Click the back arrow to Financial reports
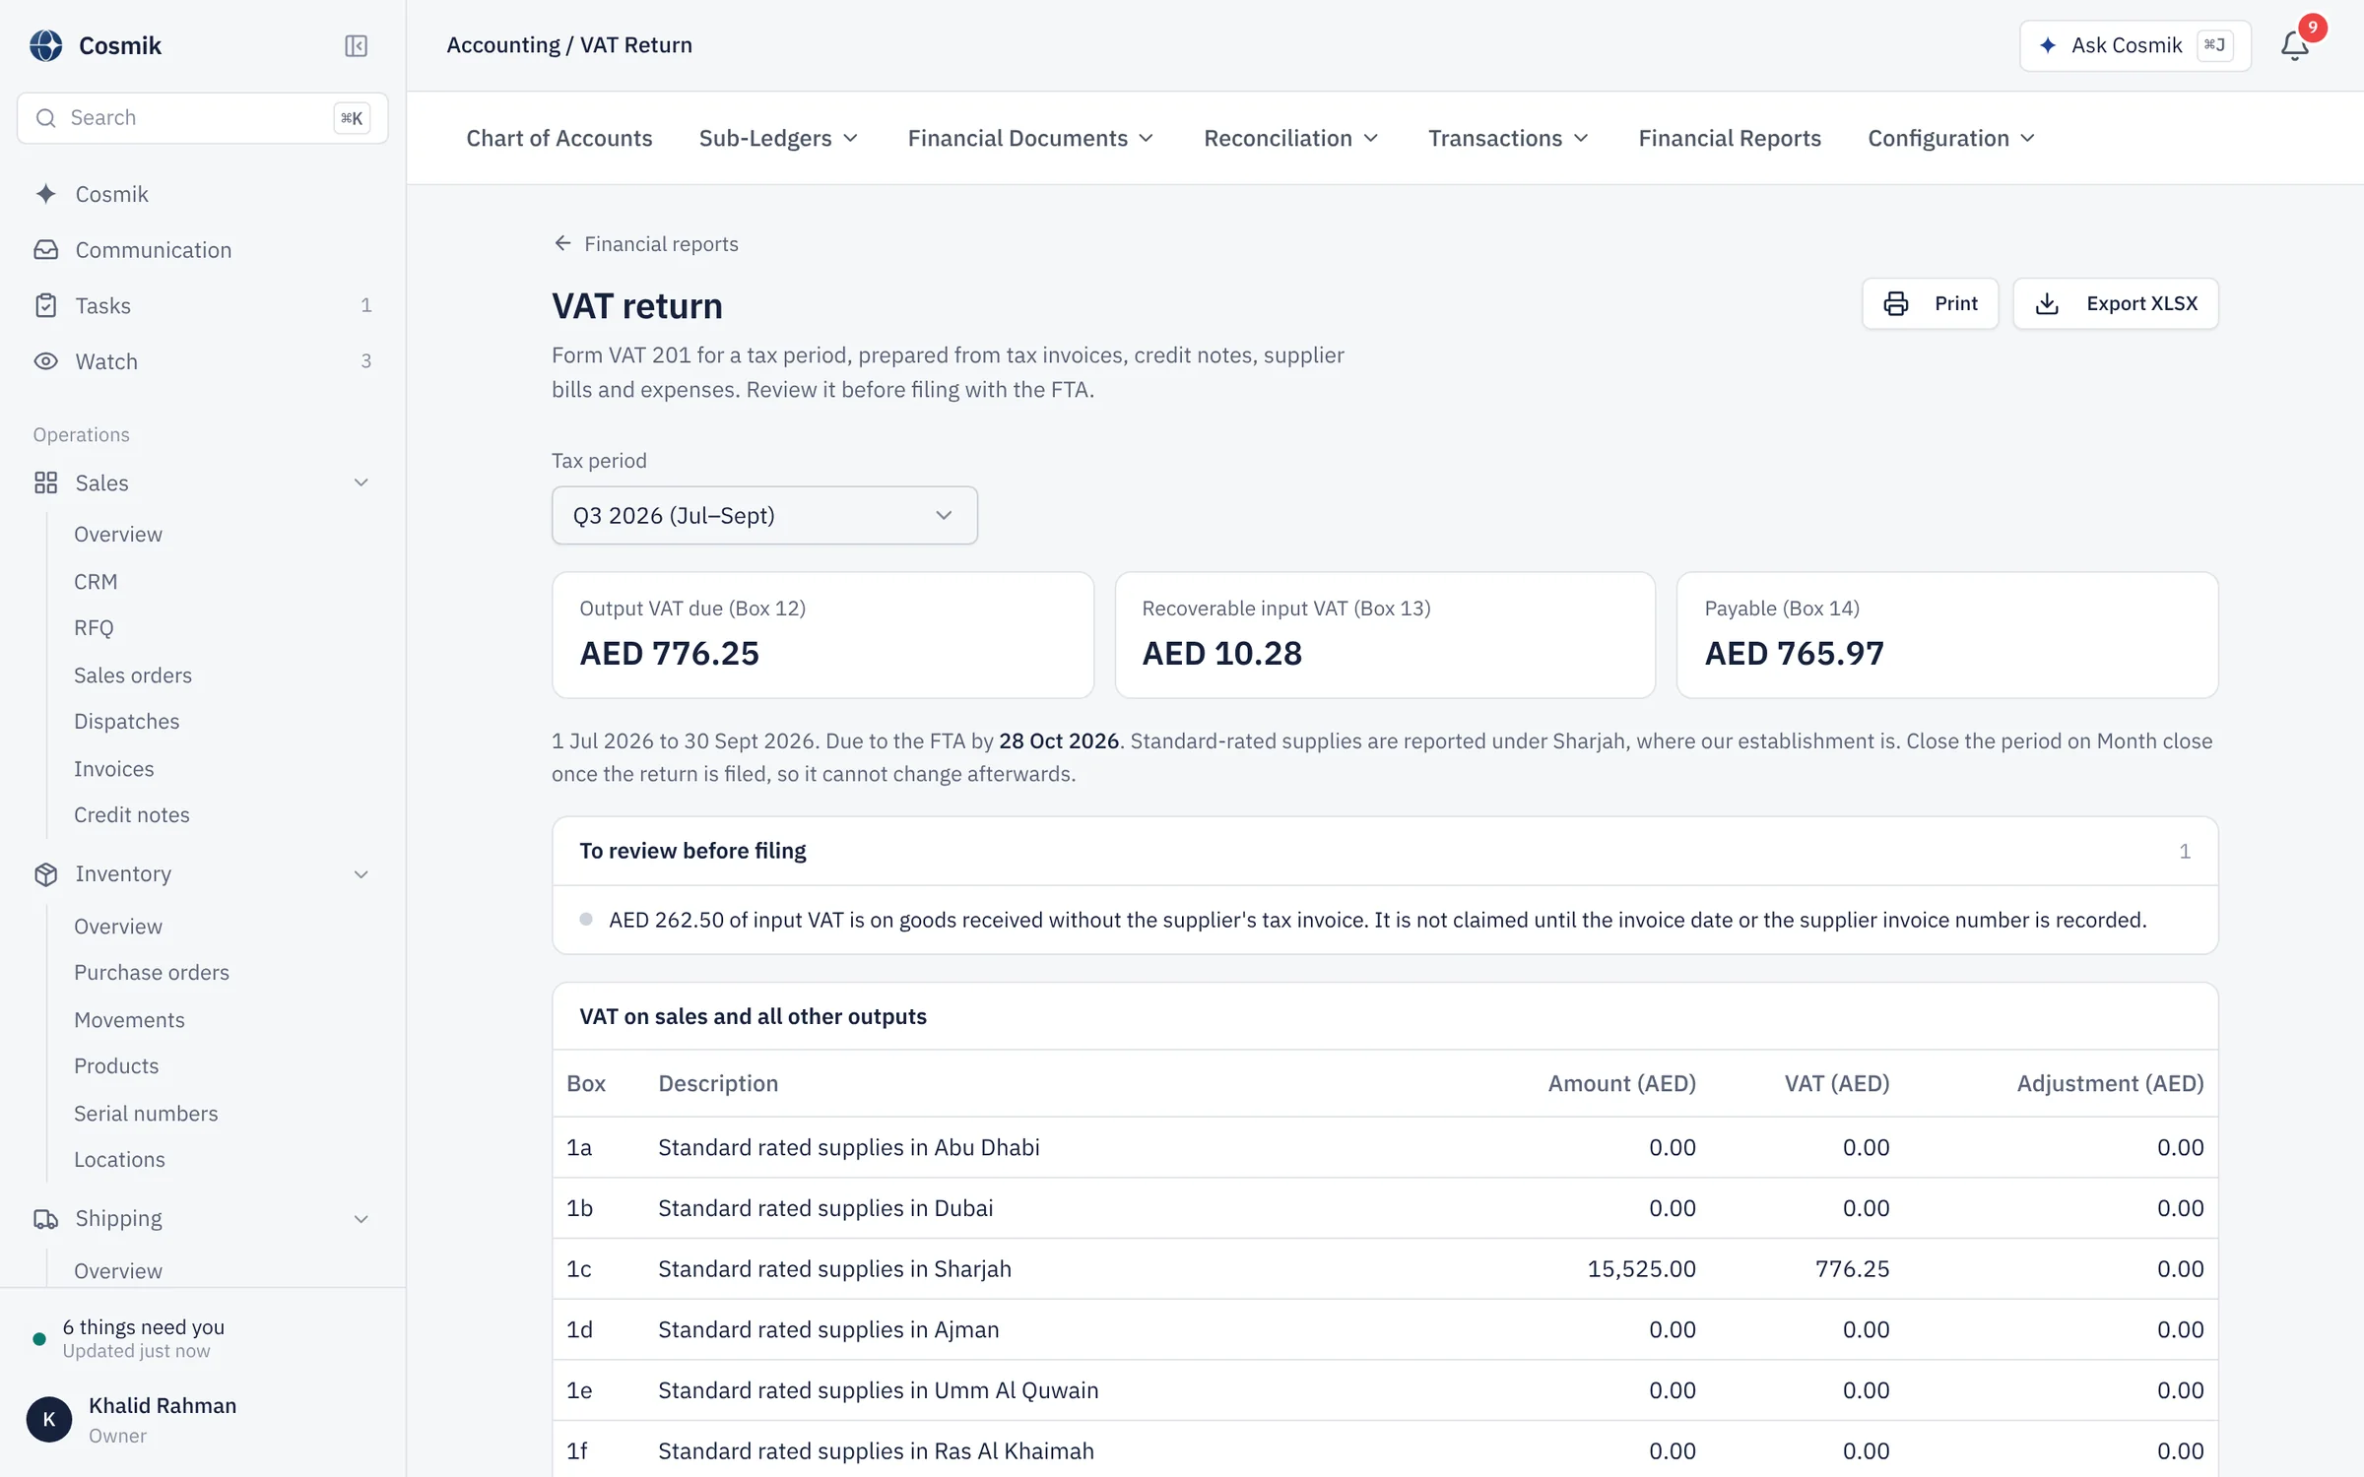Image resolution: width=2364 pixels, height=1477 pixels. [x=562, y=243]
